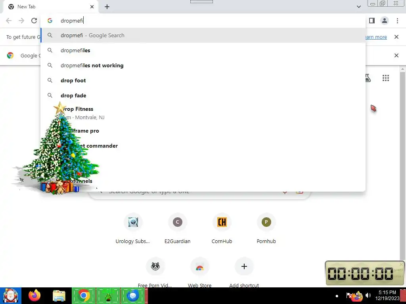Open the Search Labs flask icon
The height and width of the screenshot is (304, 406).
368,78
